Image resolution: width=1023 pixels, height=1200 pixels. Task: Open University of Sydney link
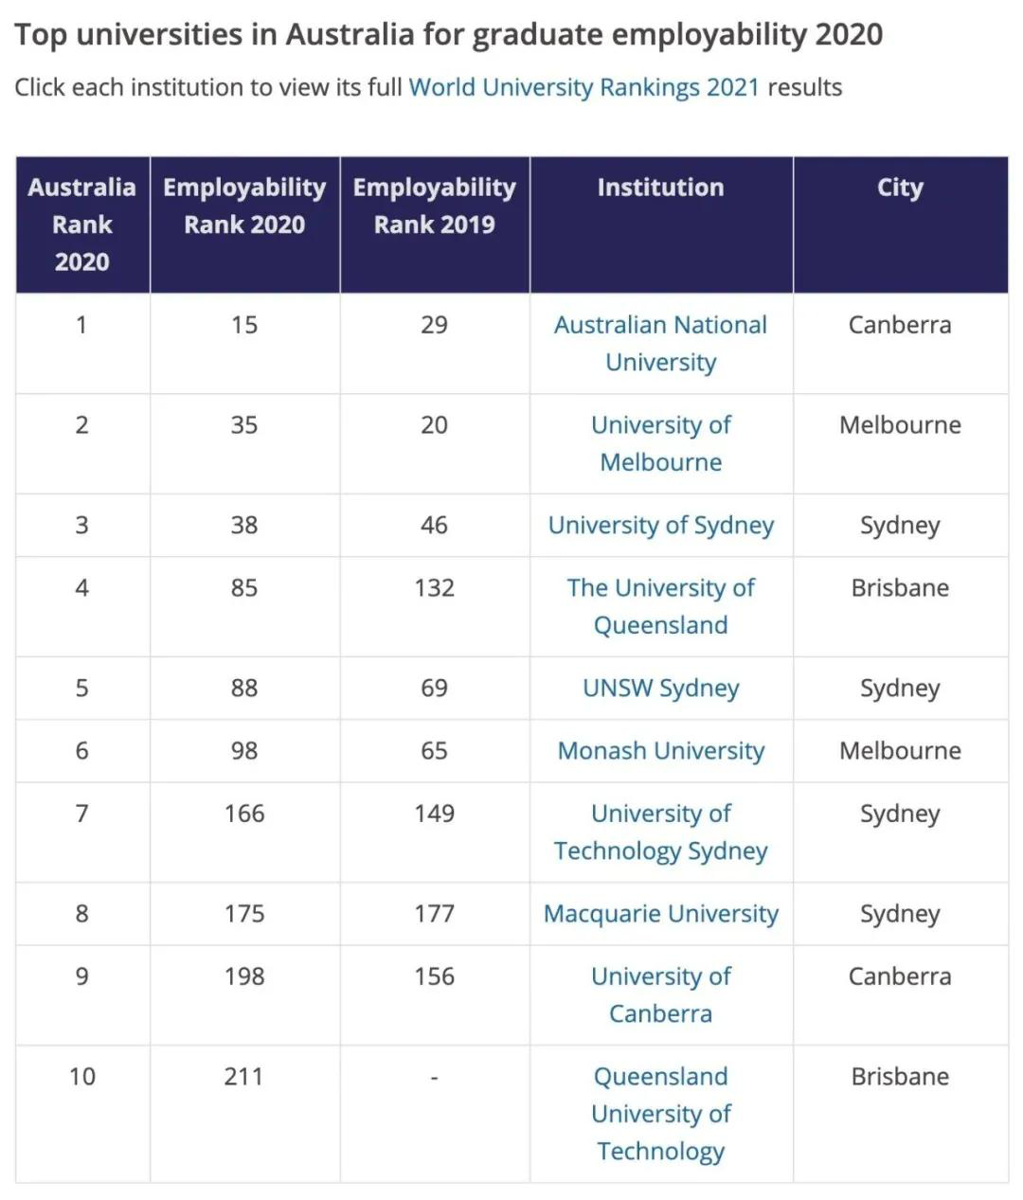[660, 525]
